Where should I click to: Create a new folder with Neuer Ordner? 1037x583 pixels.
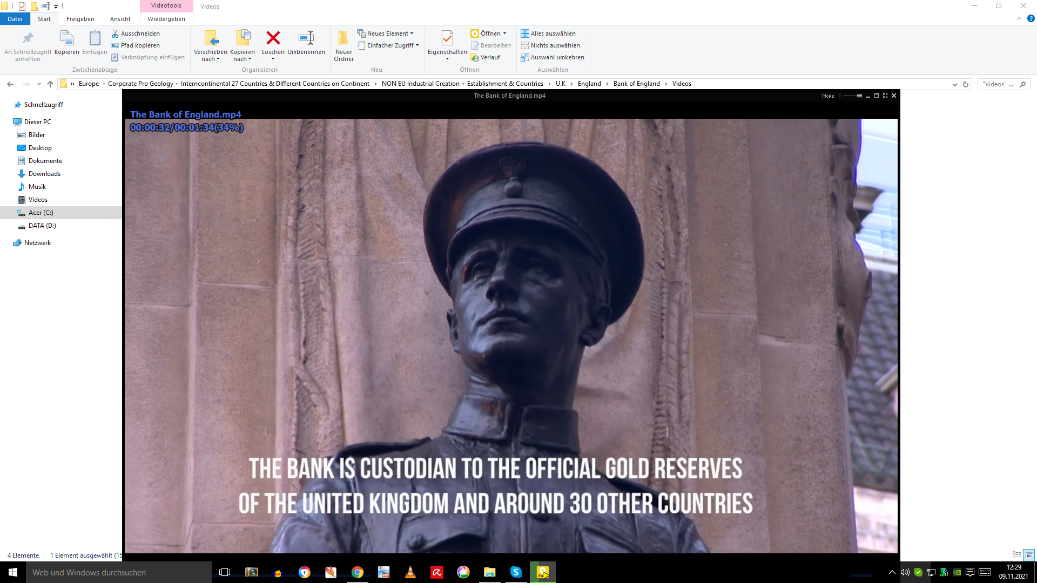pos(344,45)
